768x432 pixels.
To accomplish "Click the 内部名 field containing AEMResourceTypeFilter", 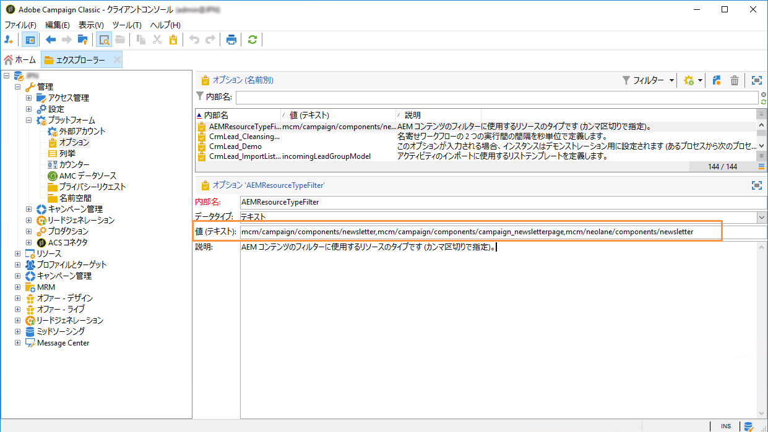I will tap(503, 201).
